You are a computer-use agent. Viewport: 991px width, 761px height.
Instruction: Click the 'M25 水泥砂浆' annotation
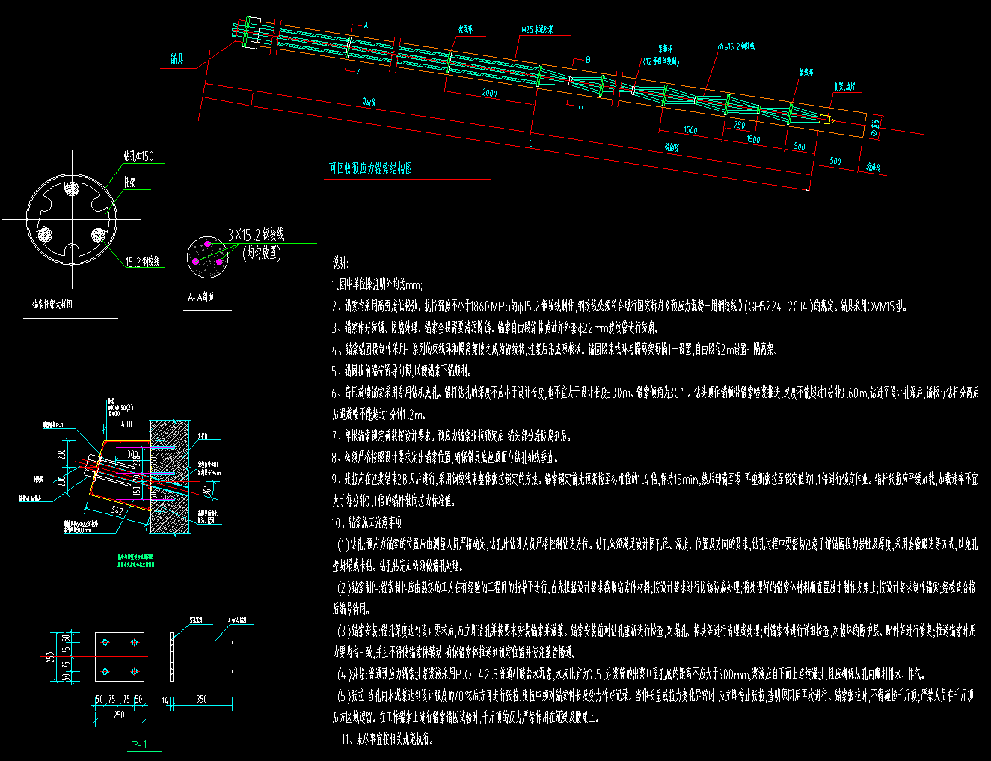point(537,30)
